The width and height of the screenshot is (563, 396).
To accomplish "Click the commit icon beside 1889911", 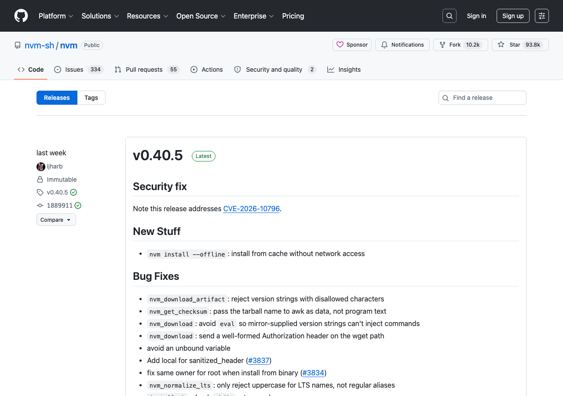I will click(40, 205).
